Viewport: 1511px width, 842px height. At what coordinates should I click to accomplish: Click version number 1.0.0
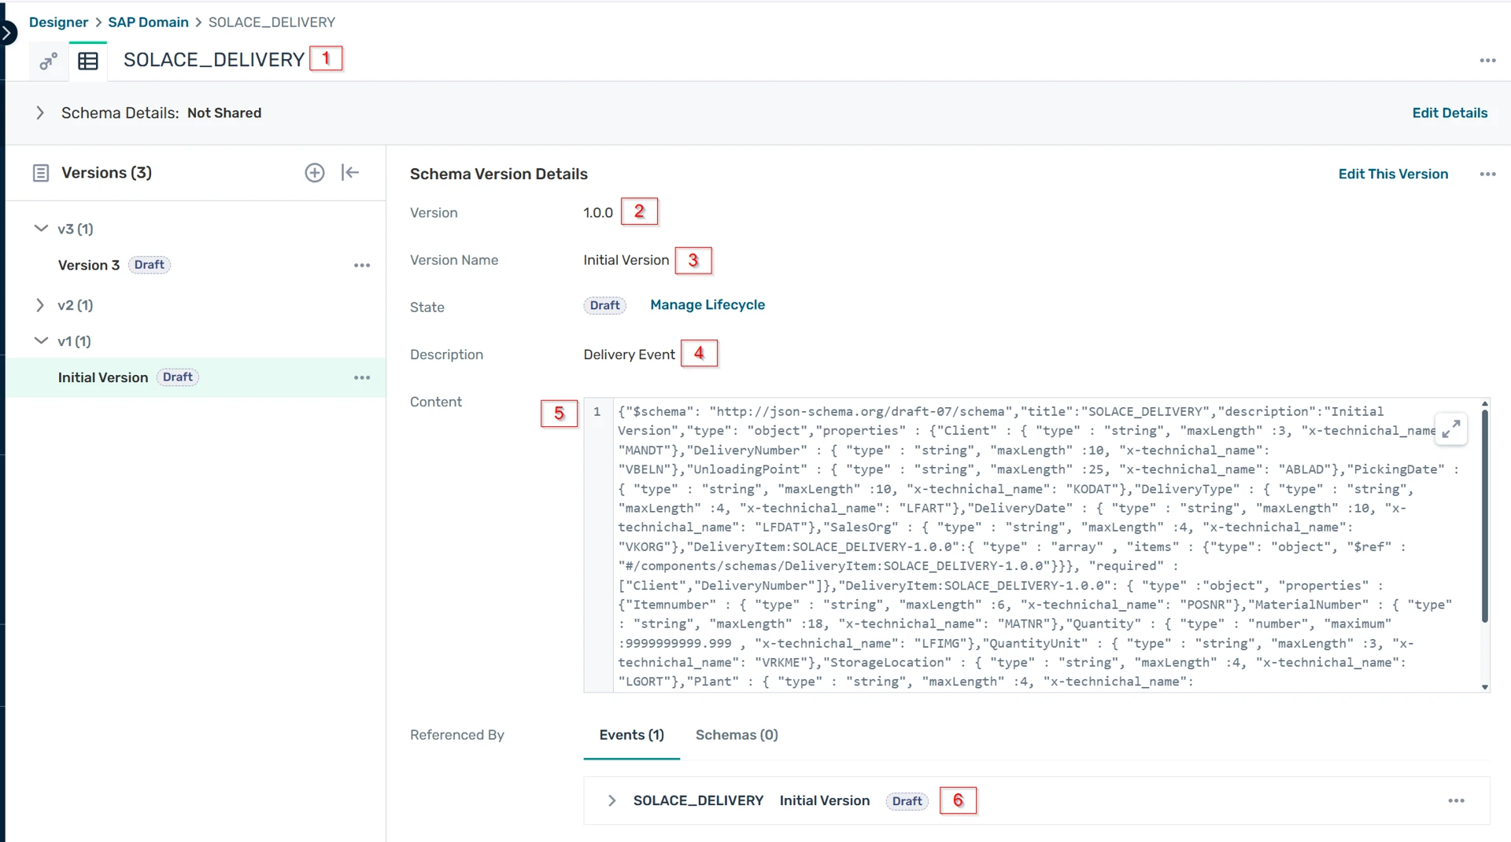tap(598, 213)
